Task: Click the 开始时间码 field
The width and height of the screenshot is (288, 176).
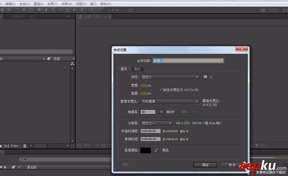Action: [x=151, y=131]
